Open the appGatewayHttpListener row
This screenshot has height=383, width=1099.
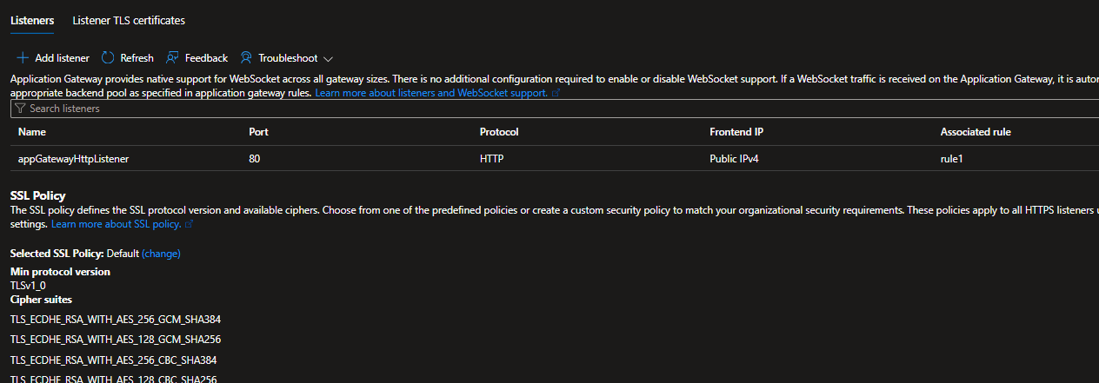point(555,159)
